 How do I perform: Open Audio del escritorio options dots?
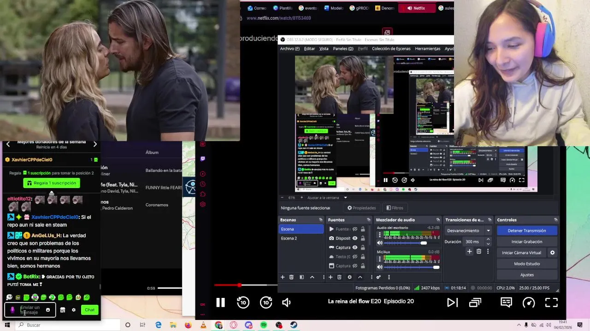[x=380, y=234]
